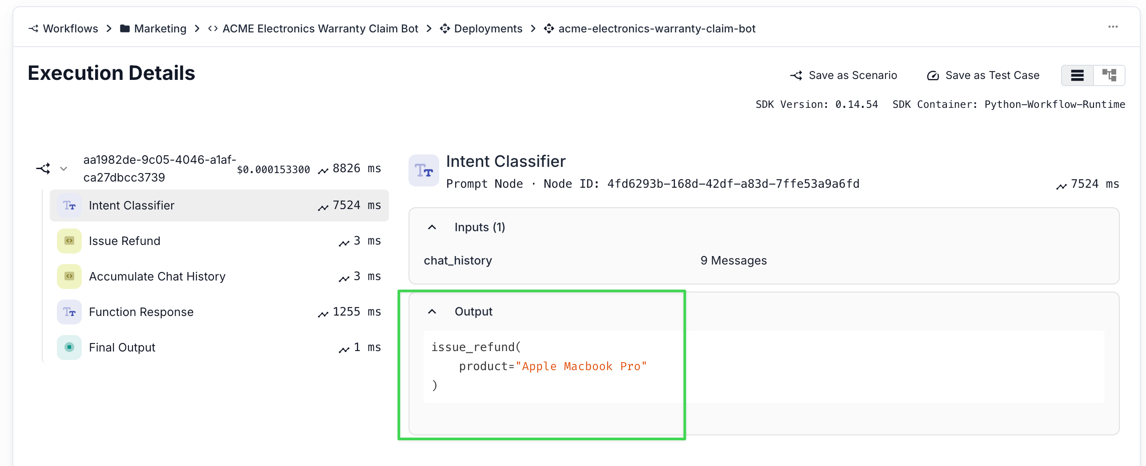The height and width of the screenshot is (466, 1146).
Task: Click the code brackets icon before ACME Electronics
Action: [212, 28]
